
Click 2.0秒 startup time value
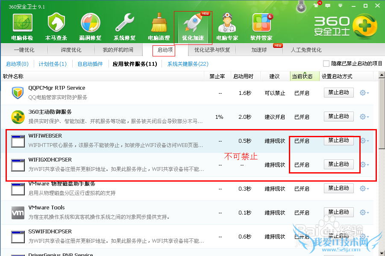pos(245,117)
